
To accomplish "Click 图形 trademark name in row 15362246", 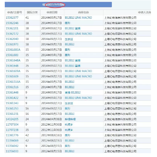I will pyautogui.click(x=68, y=23).
